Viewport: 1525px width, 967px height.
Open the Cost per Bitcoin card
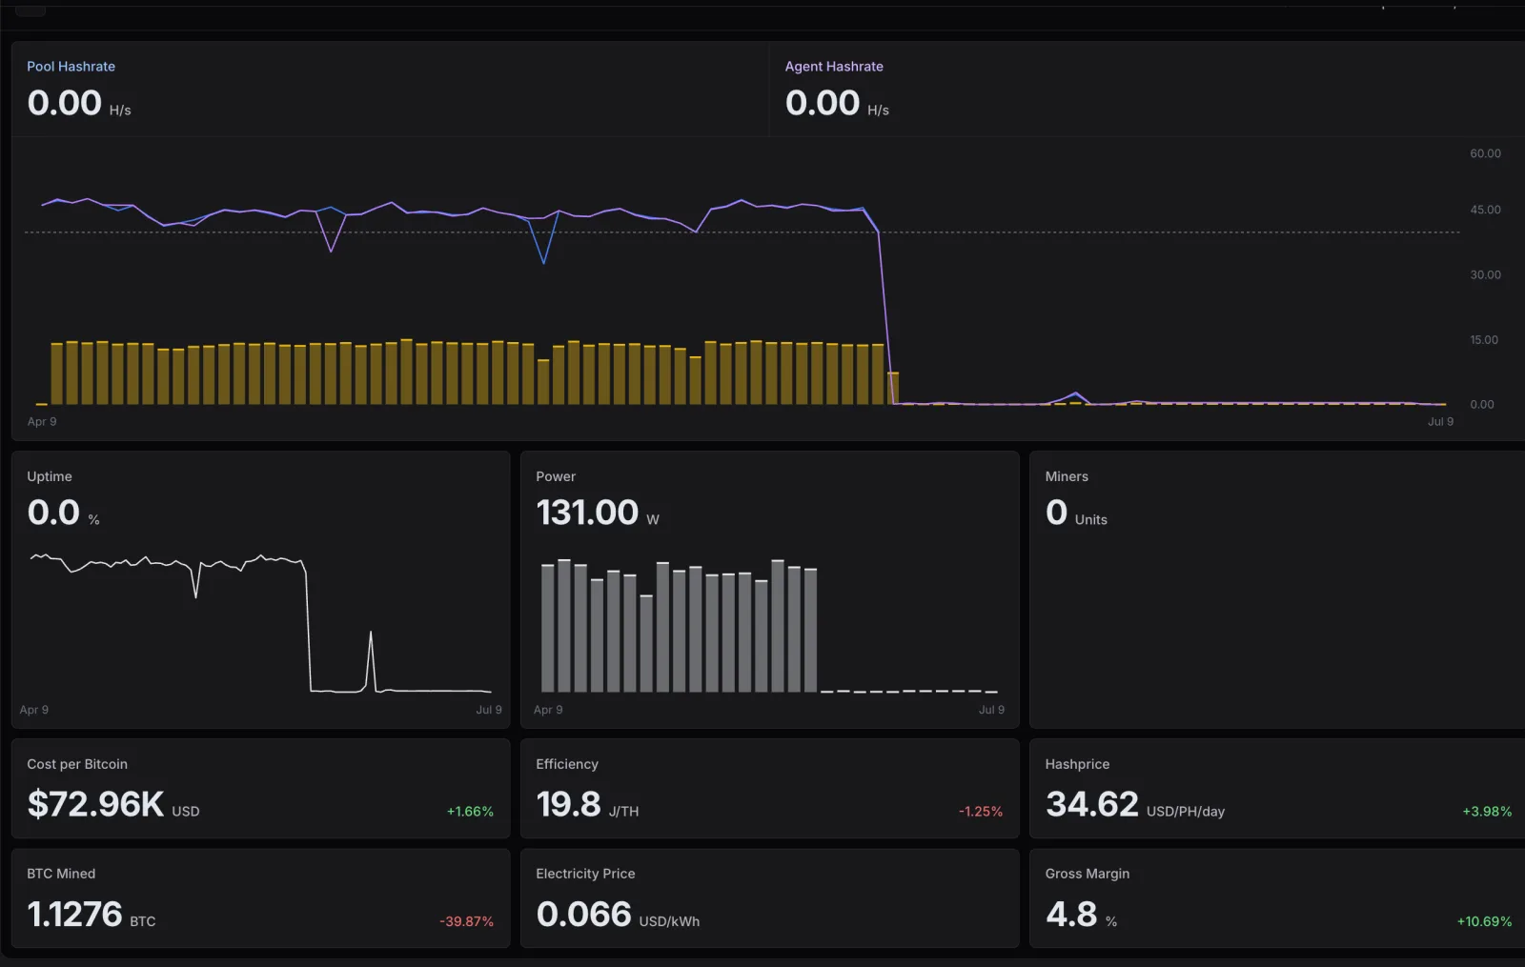point(260,789)
